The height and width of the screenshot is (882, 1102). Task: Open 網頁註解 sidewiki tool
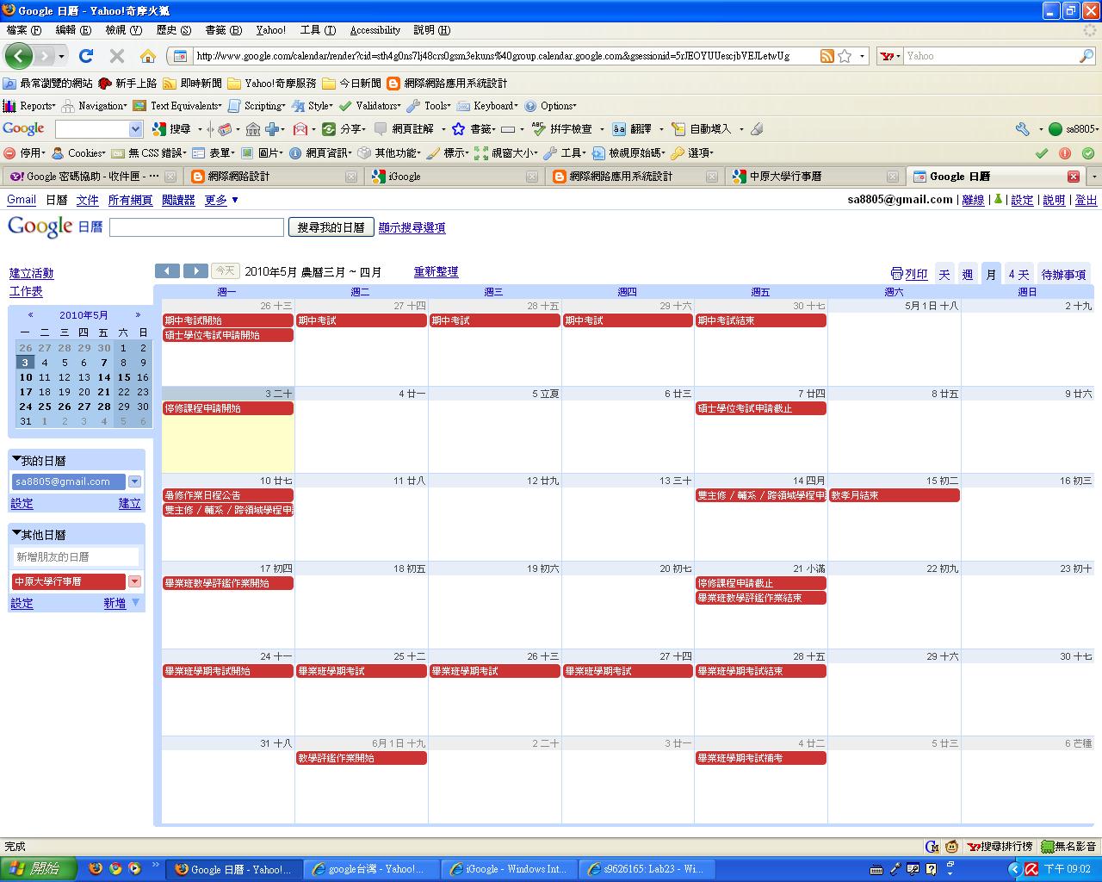404,129
